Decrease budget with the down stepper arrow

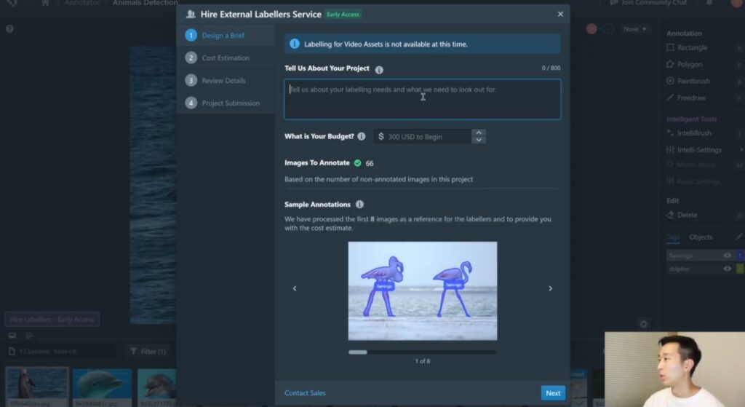pyautogui.click(x=479, y=140)
